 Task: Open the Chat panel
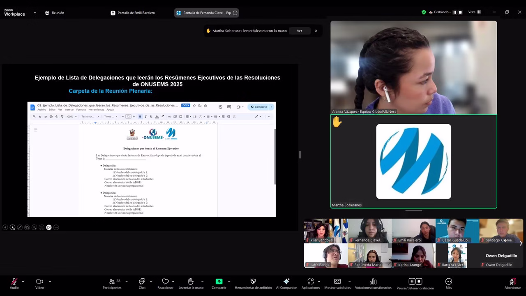coord(142,282)
